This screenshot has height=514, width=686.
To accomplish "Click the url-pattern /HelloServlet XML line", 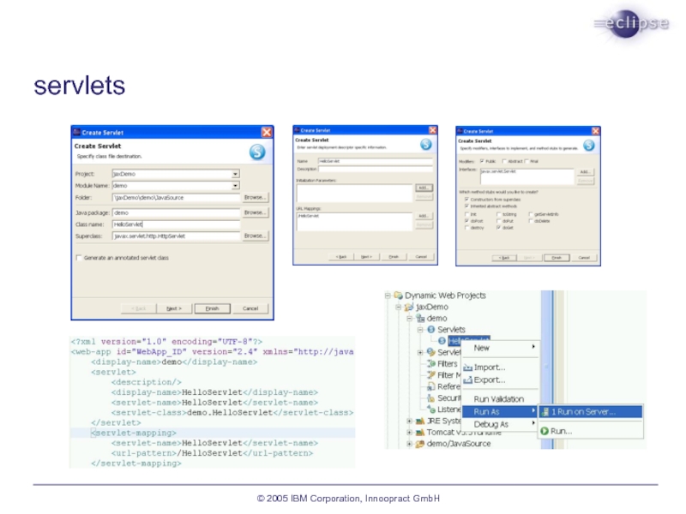I will (212, 453).
